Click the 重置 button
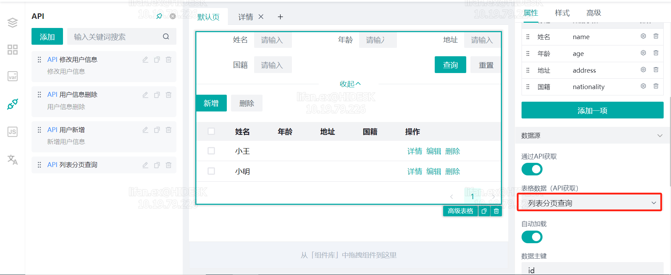671x275 pixels. tap(486, 65)
